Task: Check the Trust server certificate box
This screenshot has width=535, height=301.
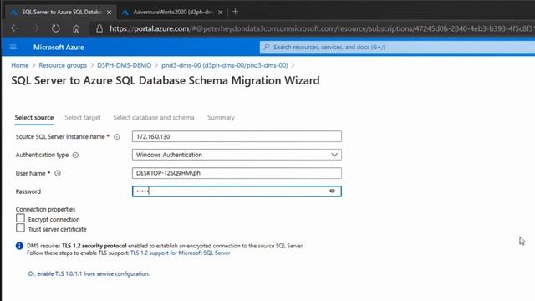Action: (x=20, y=228)
